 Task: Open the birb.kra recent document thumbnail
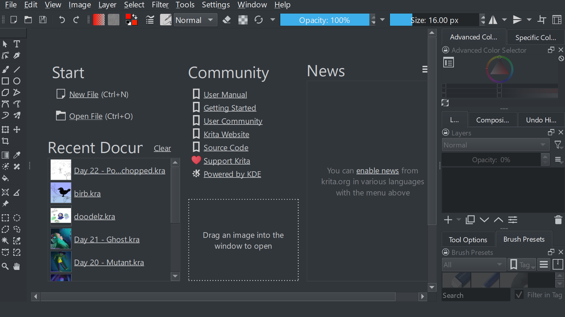(x=61, y=193)
